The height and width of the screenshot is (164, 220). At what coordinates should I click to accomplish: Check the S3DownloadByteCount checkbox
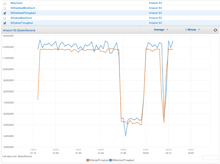click(x=4, y=8)
